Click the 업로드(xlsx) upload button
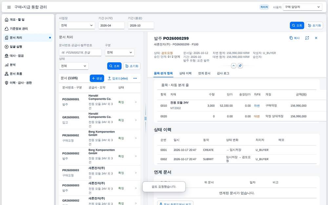The height and width of the screenshot is (205, 328). [x=118, y=78]
